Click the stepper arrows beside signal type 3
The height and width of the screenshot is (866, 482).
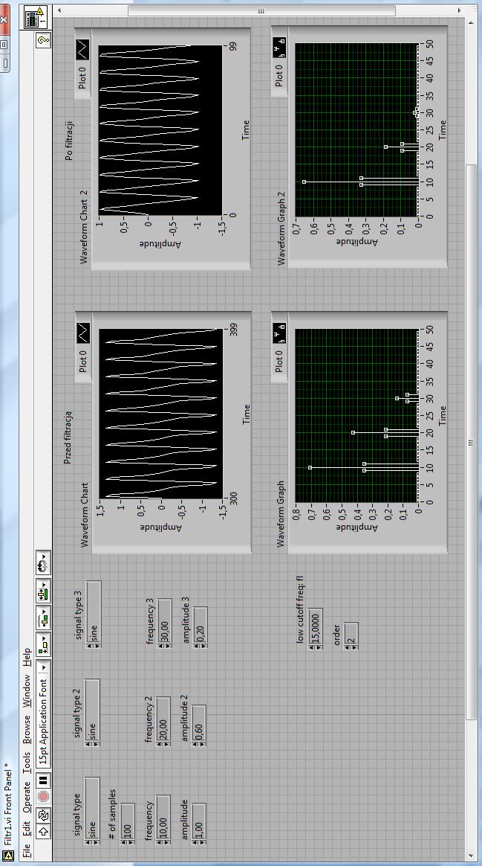94,647
